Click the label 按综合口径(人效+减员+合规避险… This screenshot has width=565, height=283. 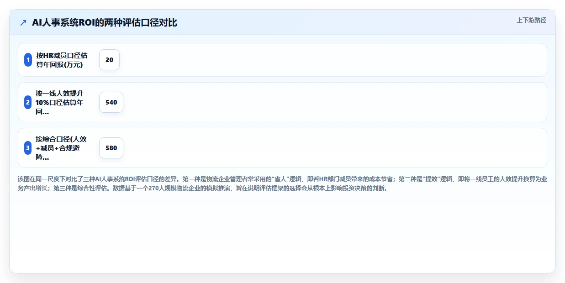coord(61,148)
